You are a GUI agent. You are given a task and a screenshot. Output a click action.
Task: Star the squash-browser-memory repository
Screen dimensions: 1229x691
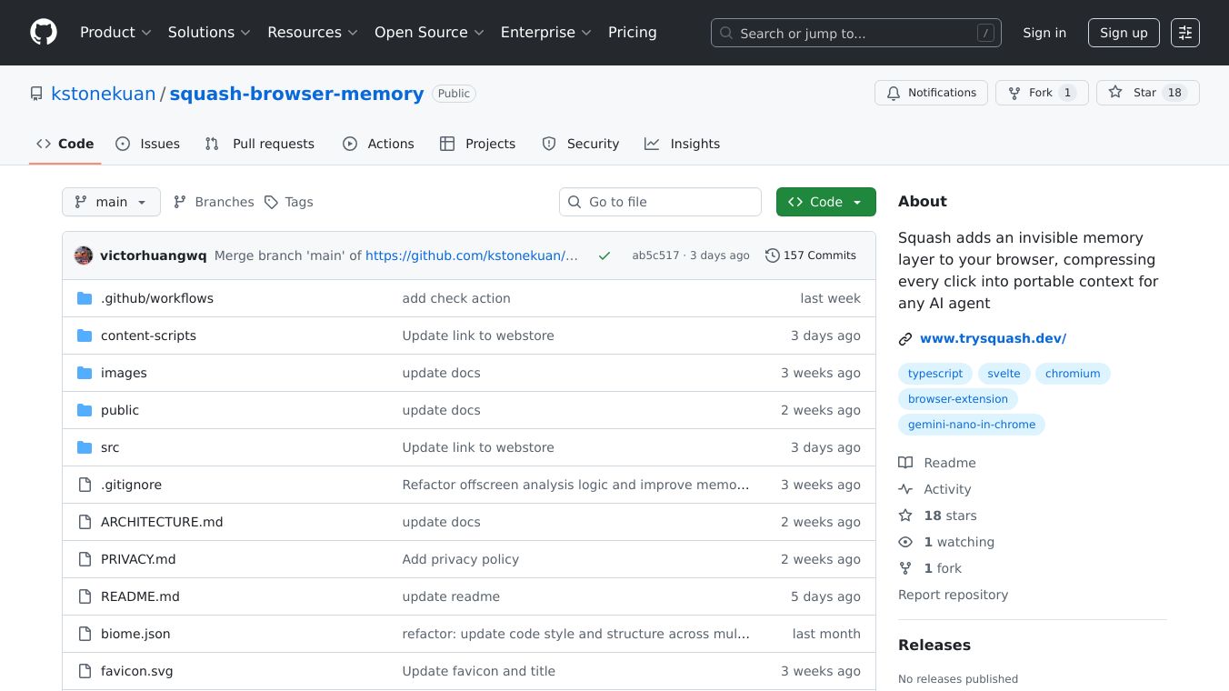click(1147, 93)
